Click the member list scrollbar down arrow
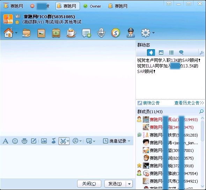This screenshot has width=206, height=190. (x=203, y=186)
